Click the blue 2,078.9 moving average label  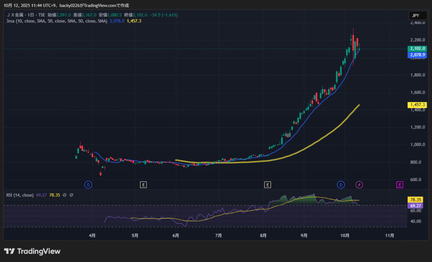tap(417, 55)
